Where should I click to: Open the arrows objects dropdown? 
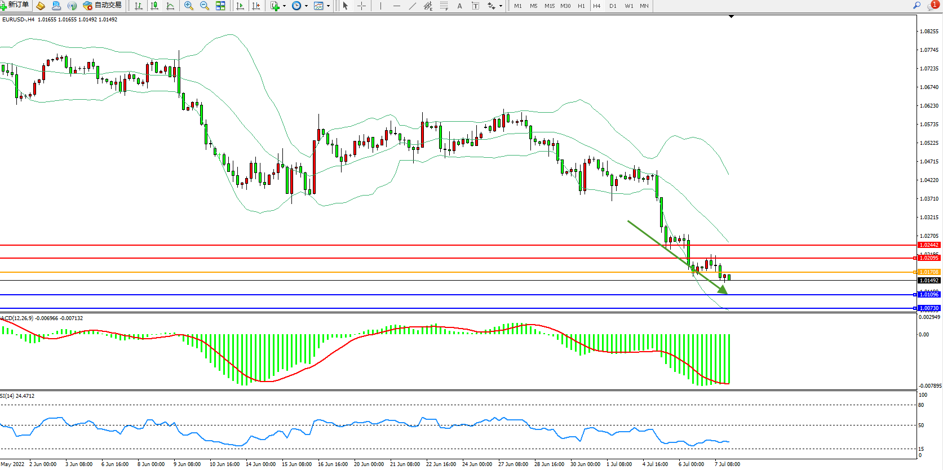point(501,6)
